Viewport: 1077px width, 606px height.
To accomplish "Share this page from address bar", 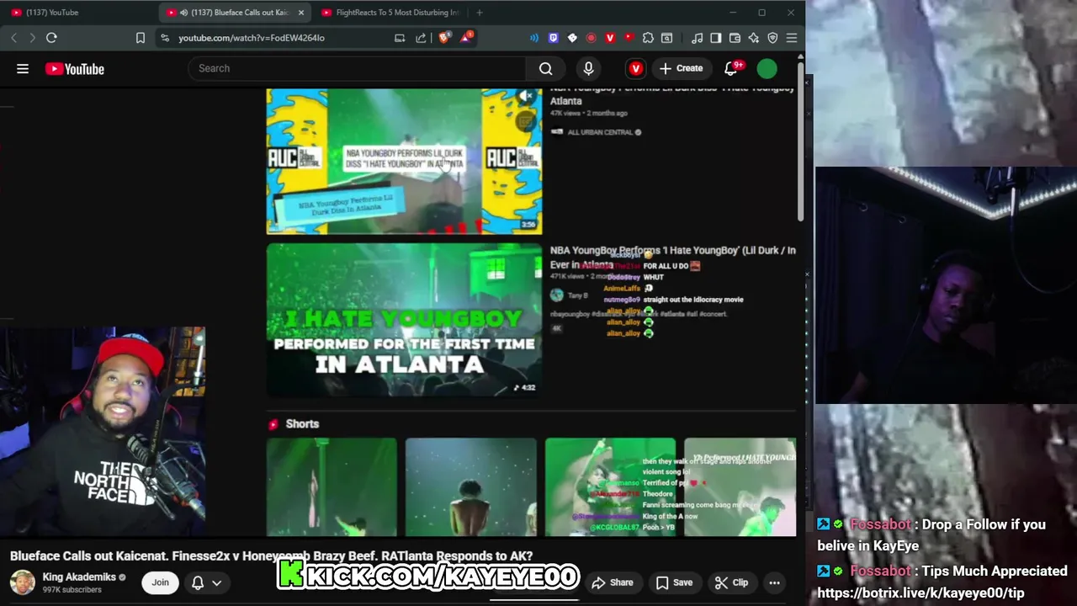I will click(421, 38).
